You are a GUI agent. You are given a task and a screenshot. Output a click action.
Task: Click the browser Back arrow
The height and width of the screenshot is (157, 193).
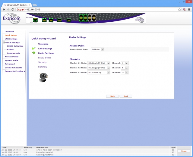click(x=4, y=9)
